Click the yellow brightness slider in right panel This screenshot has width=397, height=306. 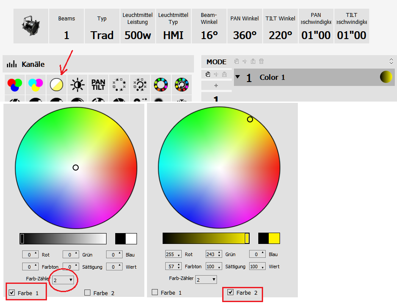click(206, 238)
